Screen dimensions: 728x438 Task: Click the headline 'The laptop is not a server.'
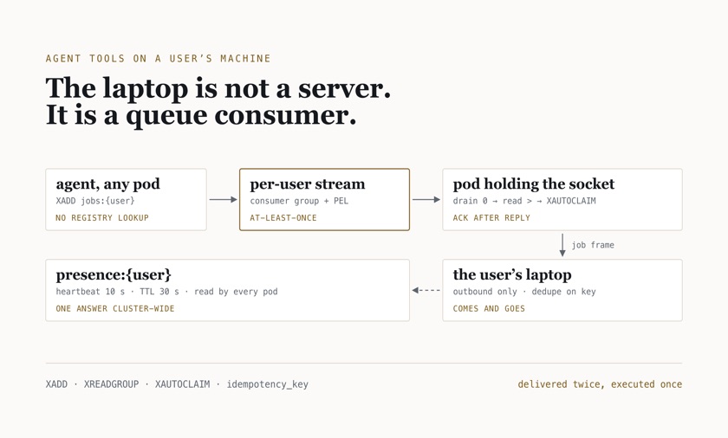[218, 88]
